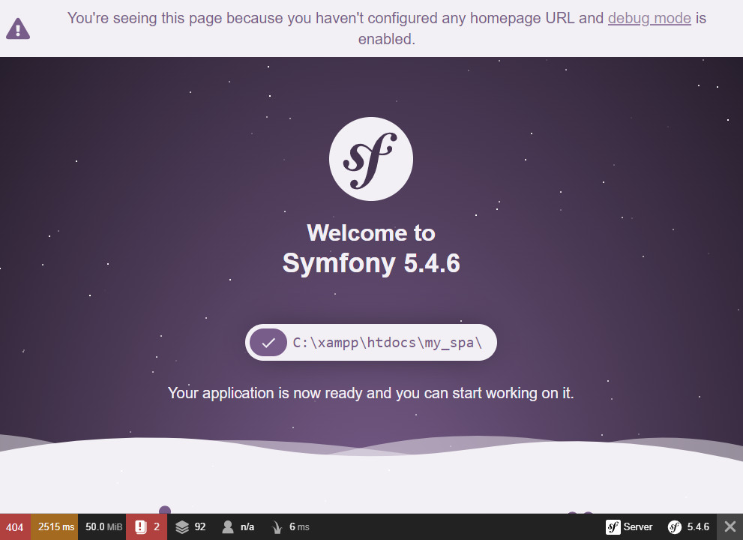Open the 404 status code panel
The height and width of the screenshot is (540, 743).
tap(15, 526)
